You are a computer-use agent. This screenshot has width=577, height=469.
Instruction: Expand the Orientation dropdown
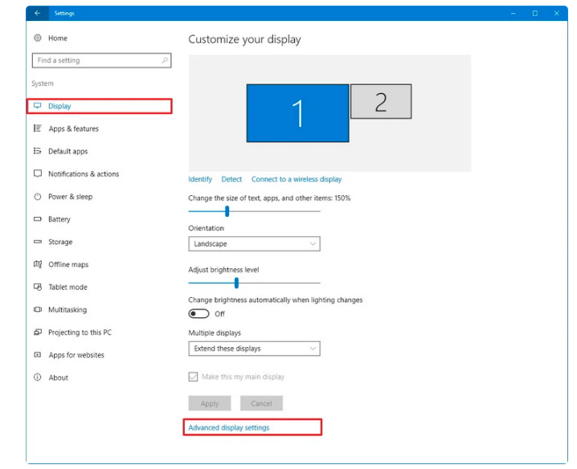(254, 244)
